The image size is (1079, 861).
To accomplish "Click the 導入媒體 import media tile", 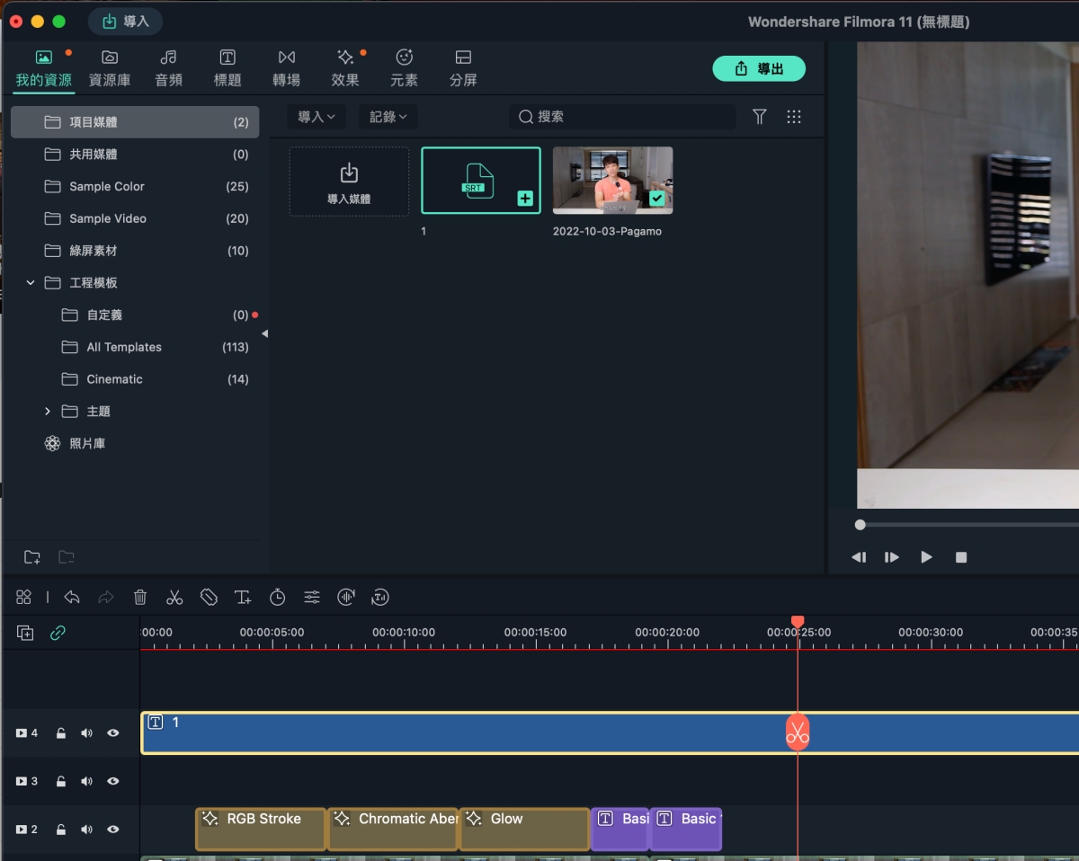I will click(x=349, y=181).
